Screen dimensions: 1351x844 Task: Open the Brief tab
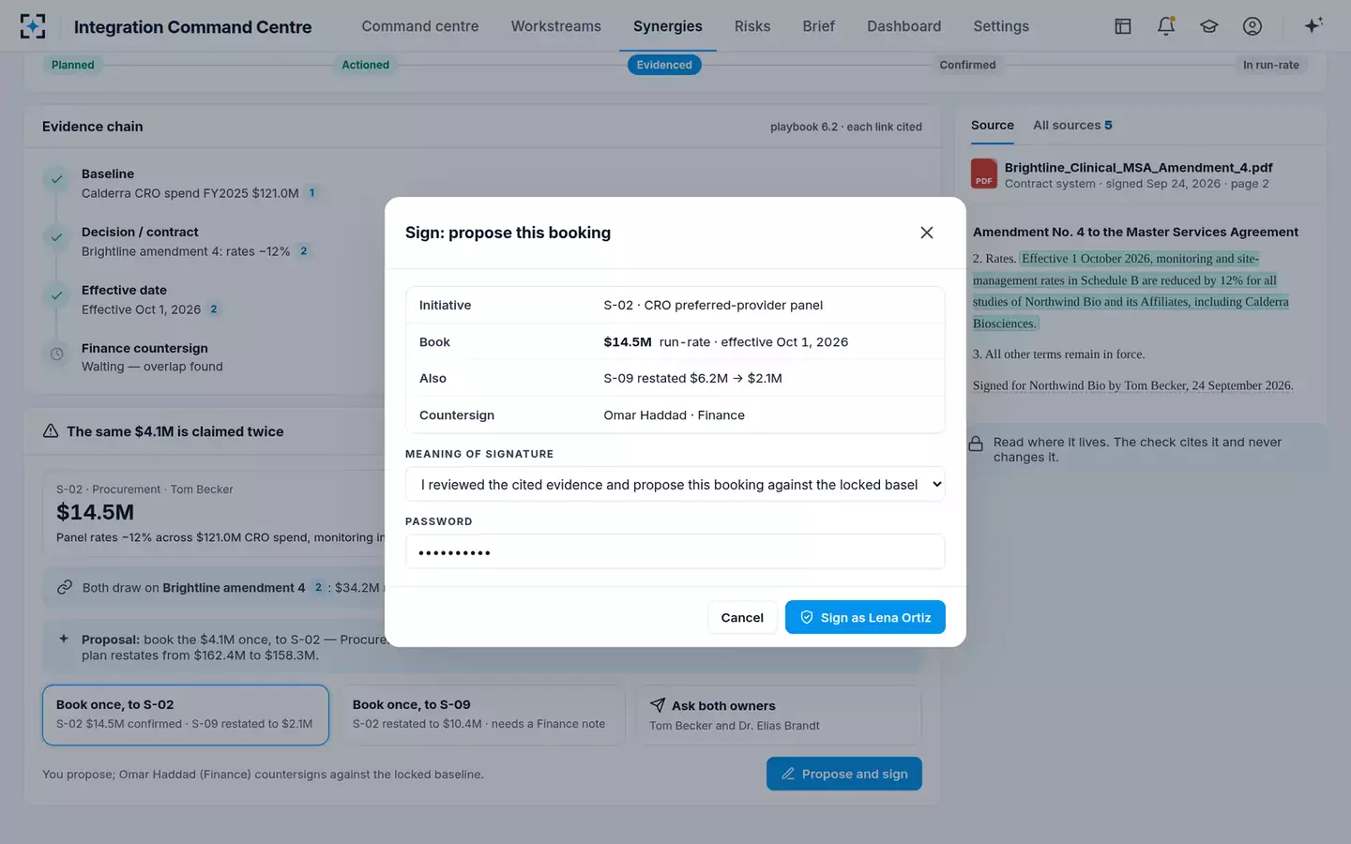[x=818, y=26]
